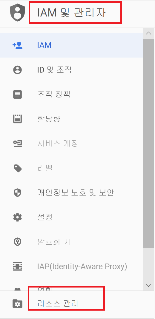The height and width of the screenshot is (319, 155).
Task: Click the 할당량 quota icon
Action: (17, 119)
